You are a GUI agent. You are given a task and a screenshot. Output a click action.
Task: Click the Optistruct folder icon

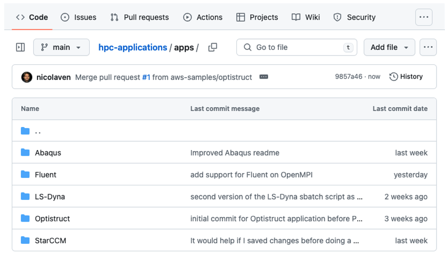pyautogui.click(x=25, y=218)
